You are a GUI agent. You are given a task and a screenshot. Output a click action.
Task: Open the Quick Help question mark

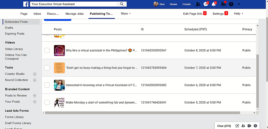point(231,4)
